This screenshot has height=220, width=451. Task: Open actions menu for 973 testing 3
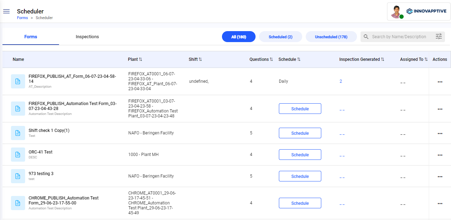tap(440, 176)
